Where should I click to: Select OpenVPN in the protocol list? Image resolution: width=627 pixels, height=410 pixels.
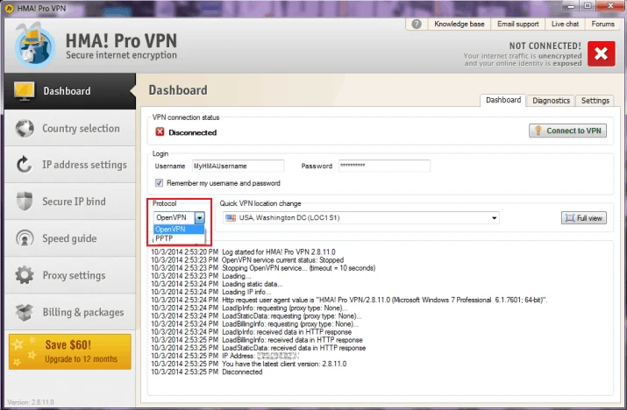pyautogui.click(x=179, y=229)
